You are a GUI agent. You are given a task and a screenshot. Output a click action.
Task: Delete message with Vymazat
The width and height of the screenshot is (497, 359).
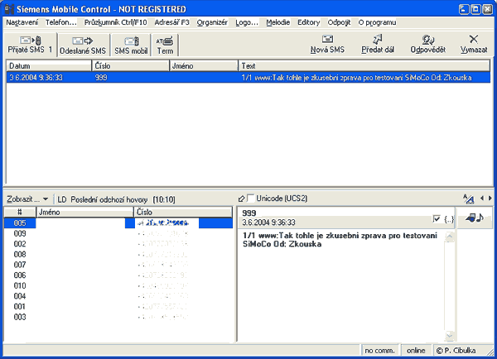474,45
